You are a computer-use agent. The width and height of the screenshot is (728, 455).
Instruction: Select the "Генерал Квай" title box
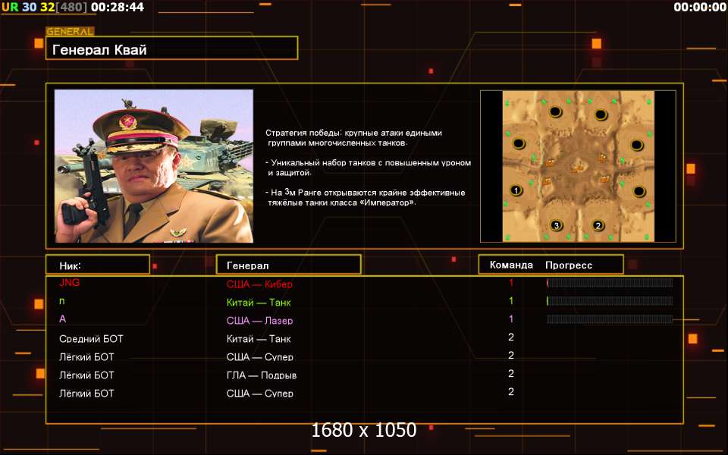(x=171, y=49)
